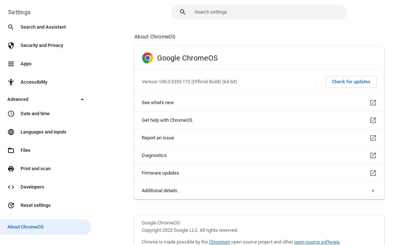Select About ChromeOS in the sidebar
394x245 pixels.
pyautogui.click(x=25, y=227)
